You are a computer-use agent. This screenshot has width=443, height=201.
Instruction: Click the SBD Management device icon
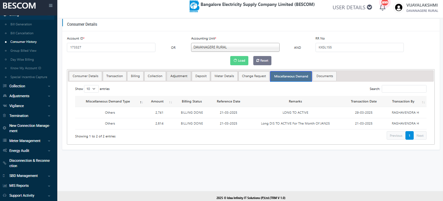[x=4, y=176]
